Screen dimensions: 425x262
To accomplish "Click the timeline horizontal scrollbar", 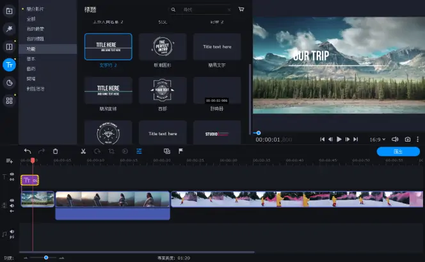I will (x=137, y=252).
